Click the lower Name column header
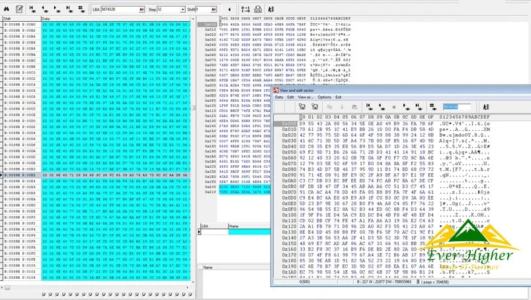The width and height of the screenshot is (531, 300). tap(236, 267)
